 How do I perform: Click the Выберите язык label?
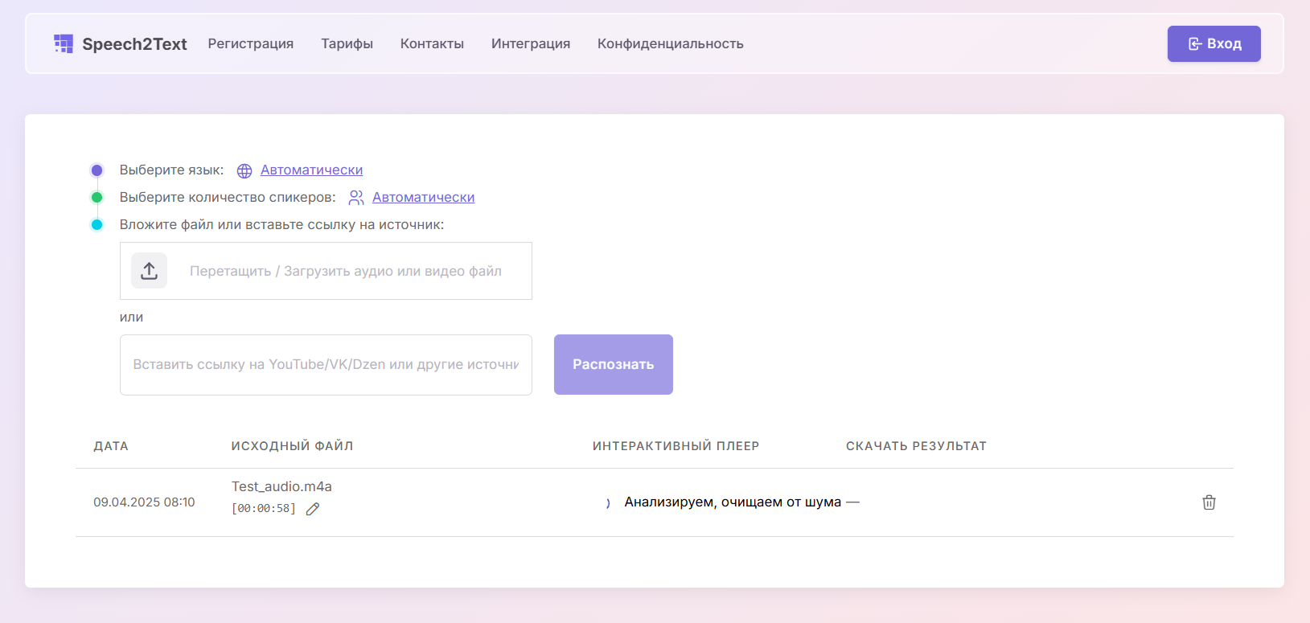(x=172, y=170)
